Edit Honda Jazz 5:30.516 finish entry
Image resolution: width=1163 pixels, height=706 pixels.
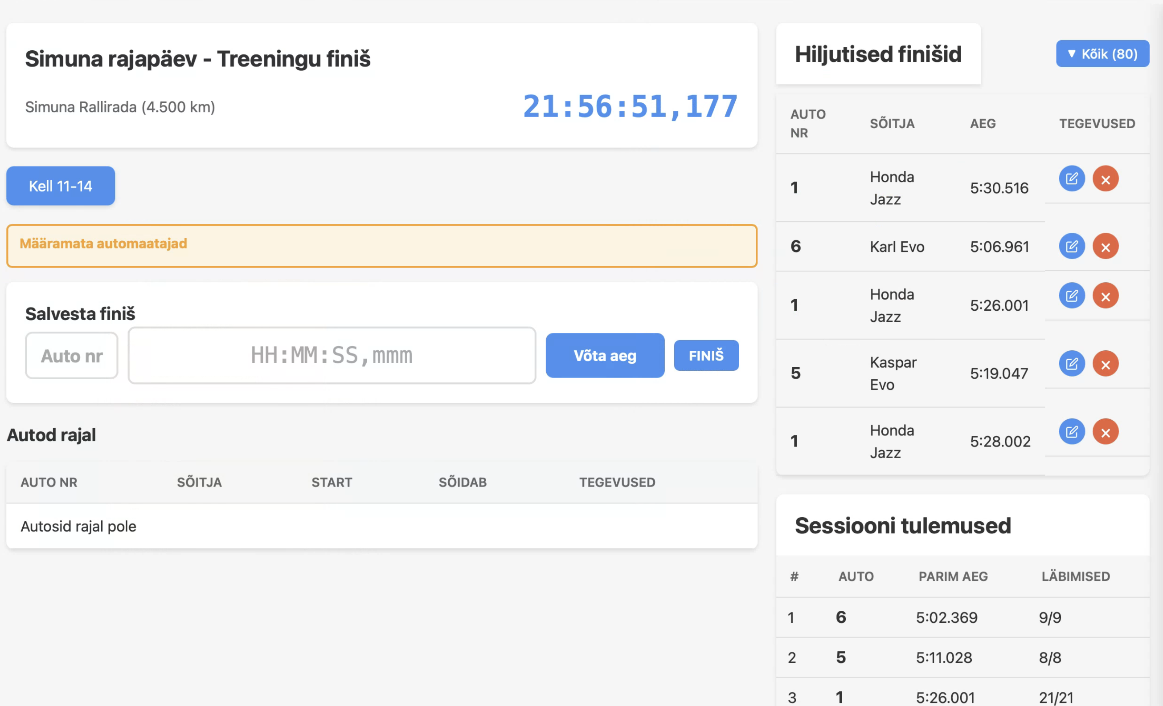tap(1072, 179)
